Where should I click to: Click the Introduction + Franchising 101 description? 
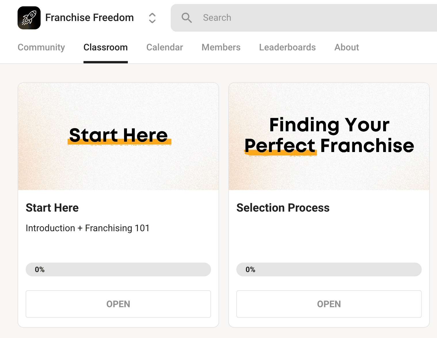tap(88, 228)
